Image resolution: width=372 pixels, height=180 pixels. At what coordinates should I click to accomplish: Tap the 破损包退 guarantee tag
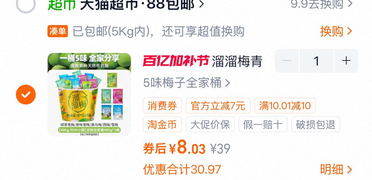(316, 124)
